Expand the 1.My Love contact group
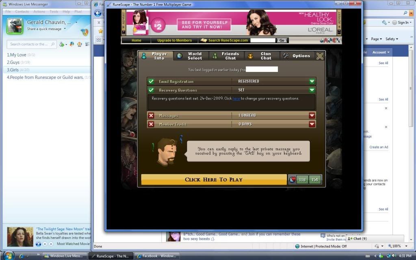This screenshot has width=416, height=260. [21, 55]
